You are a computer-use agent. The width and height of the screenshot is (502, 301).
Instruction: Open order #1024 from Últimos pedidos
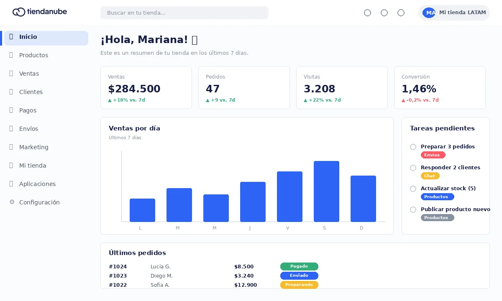click(118, 267)
